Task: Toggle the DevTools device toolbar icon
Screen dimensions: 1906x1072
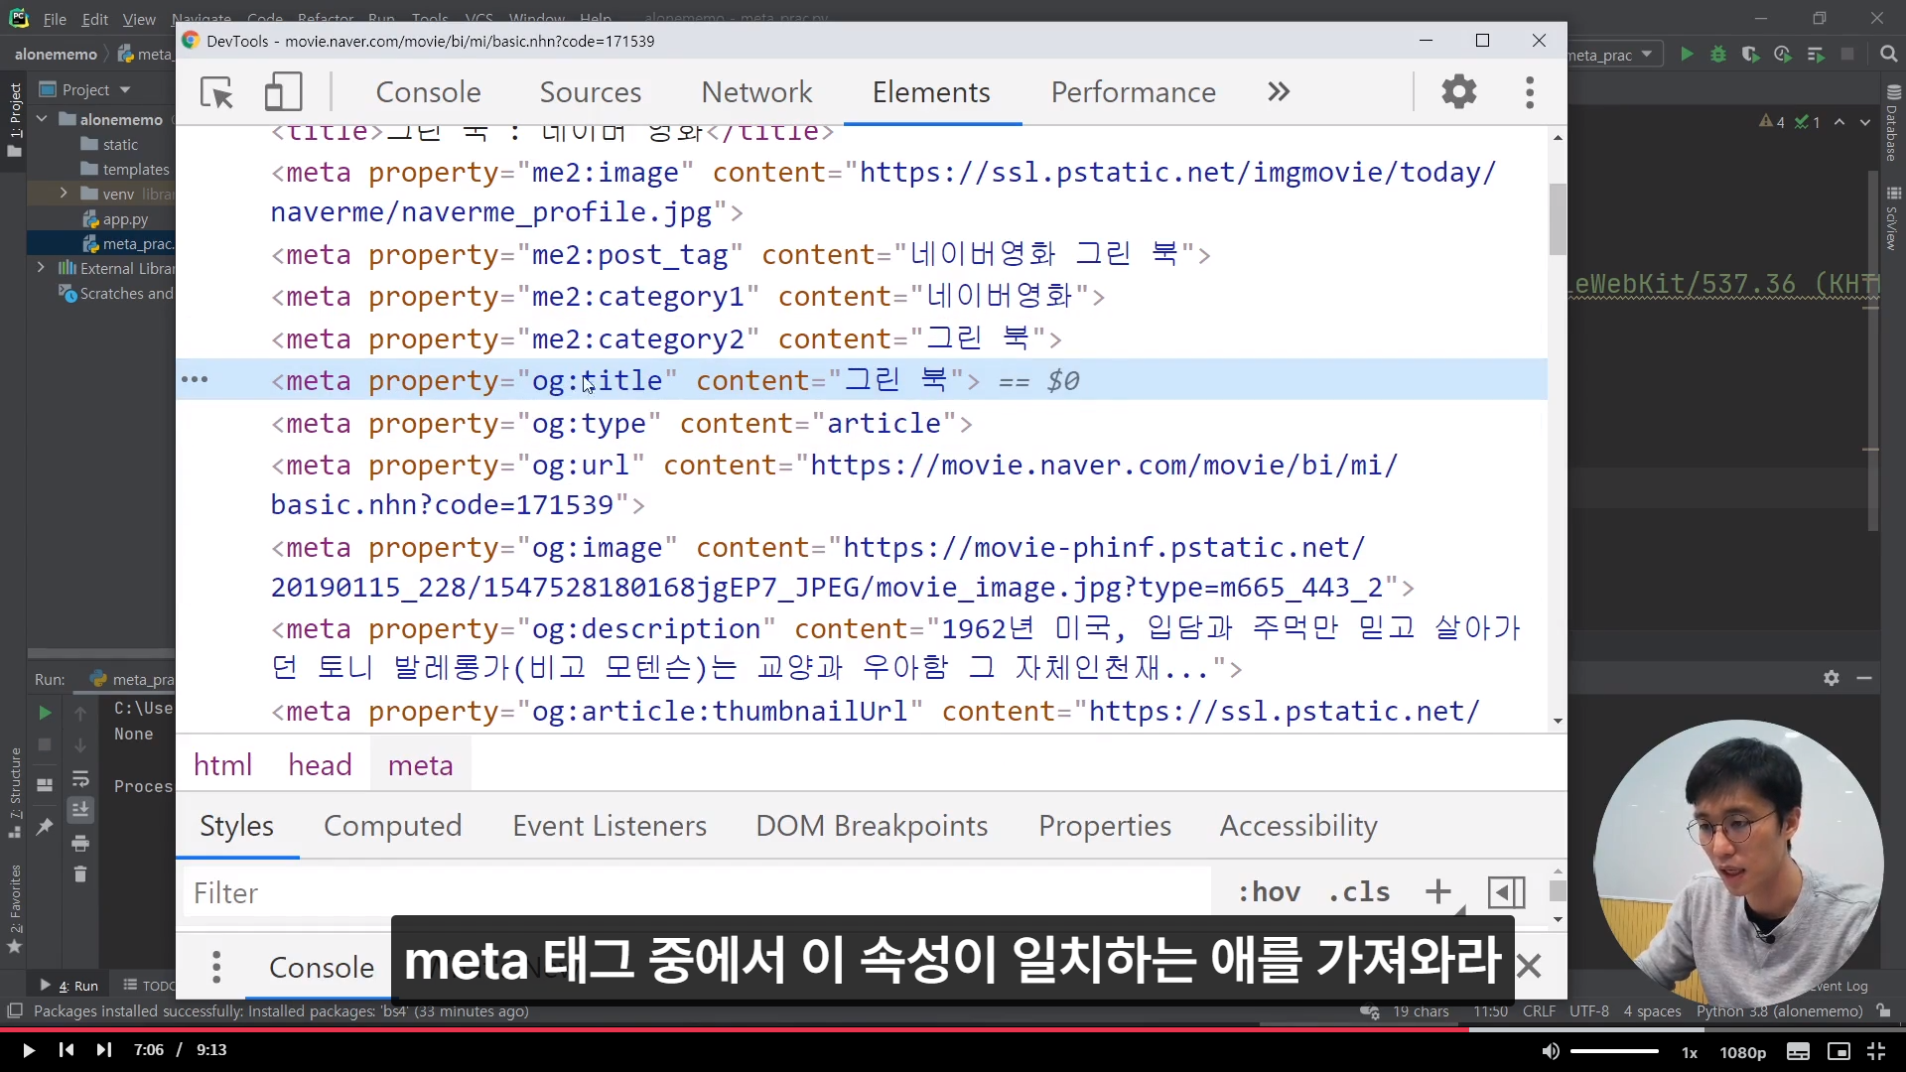Action: (x=283, y=92)
